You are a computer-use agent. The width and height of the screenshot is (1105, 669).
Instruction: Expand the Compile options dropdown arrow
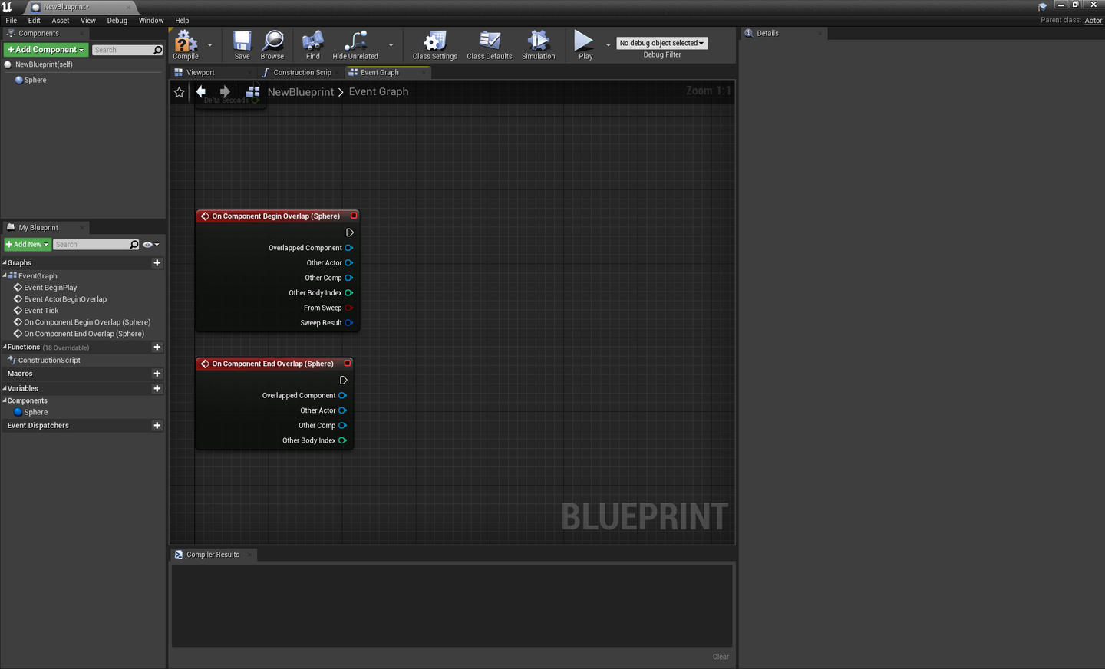(x=209, y=44)
